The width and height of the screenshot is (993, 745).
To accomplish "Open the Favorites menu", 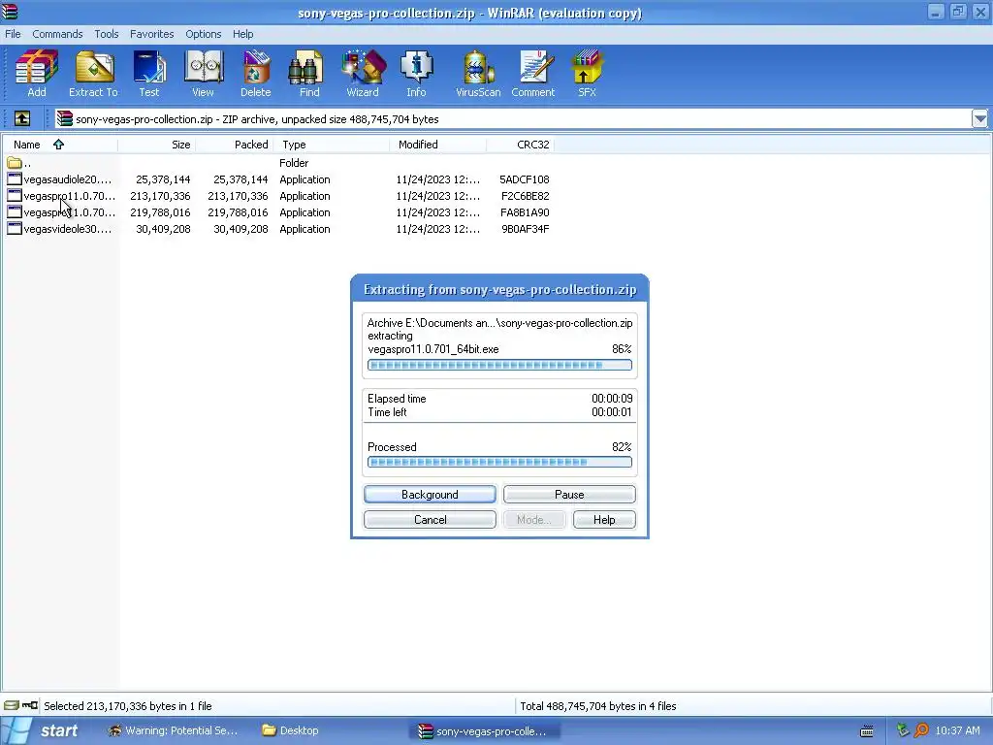I will pyautogui.click(x=151, y=34).
